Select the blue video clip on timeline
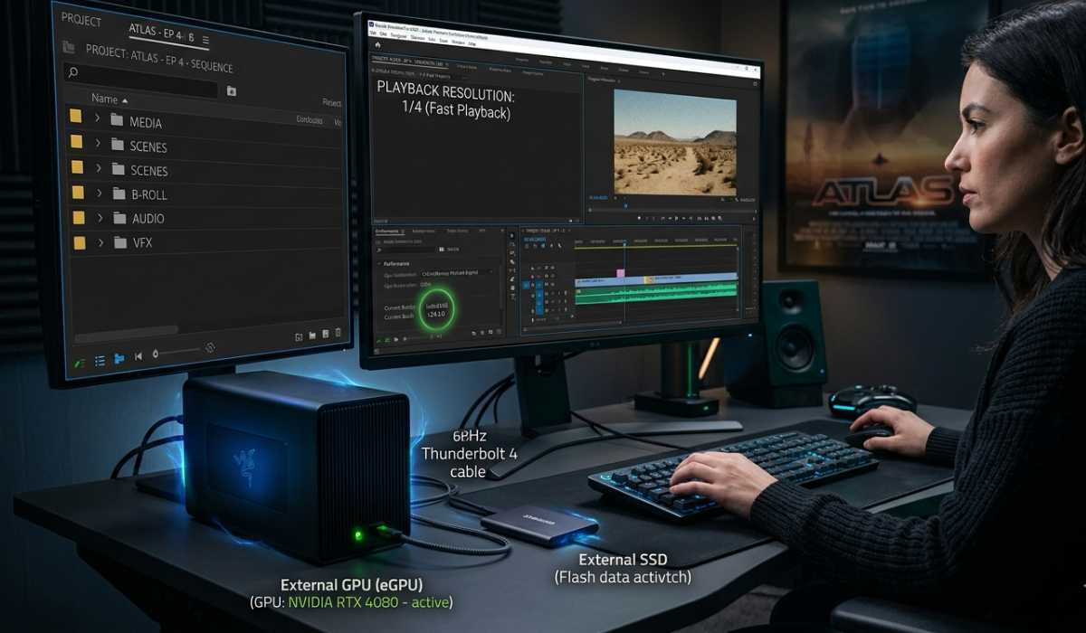 pos(655,281)
